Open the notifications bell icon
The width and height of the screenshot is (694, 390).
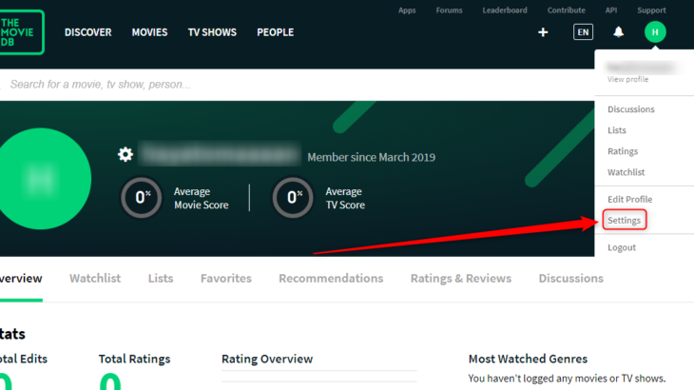pyautogui.click(x=619, y=32)
